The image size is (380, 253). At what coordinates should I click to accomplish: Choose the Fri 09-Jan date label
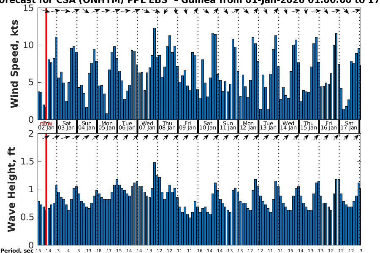point(187,126)
